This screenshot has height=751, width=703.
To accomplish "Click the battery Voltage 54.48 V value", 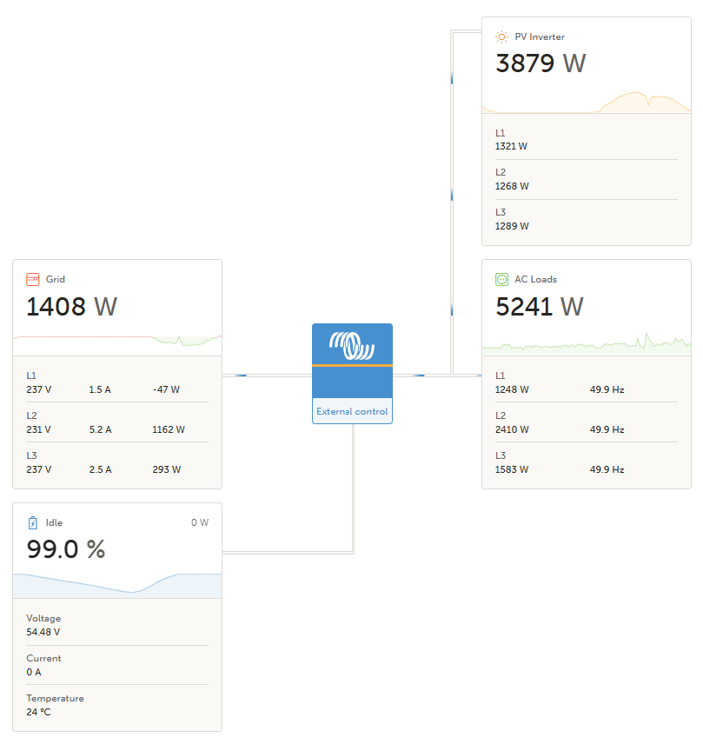I will (x=43, y=632).
